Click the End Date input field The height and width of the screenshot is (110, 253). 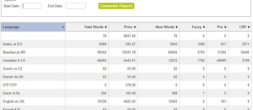click(75, 6)
